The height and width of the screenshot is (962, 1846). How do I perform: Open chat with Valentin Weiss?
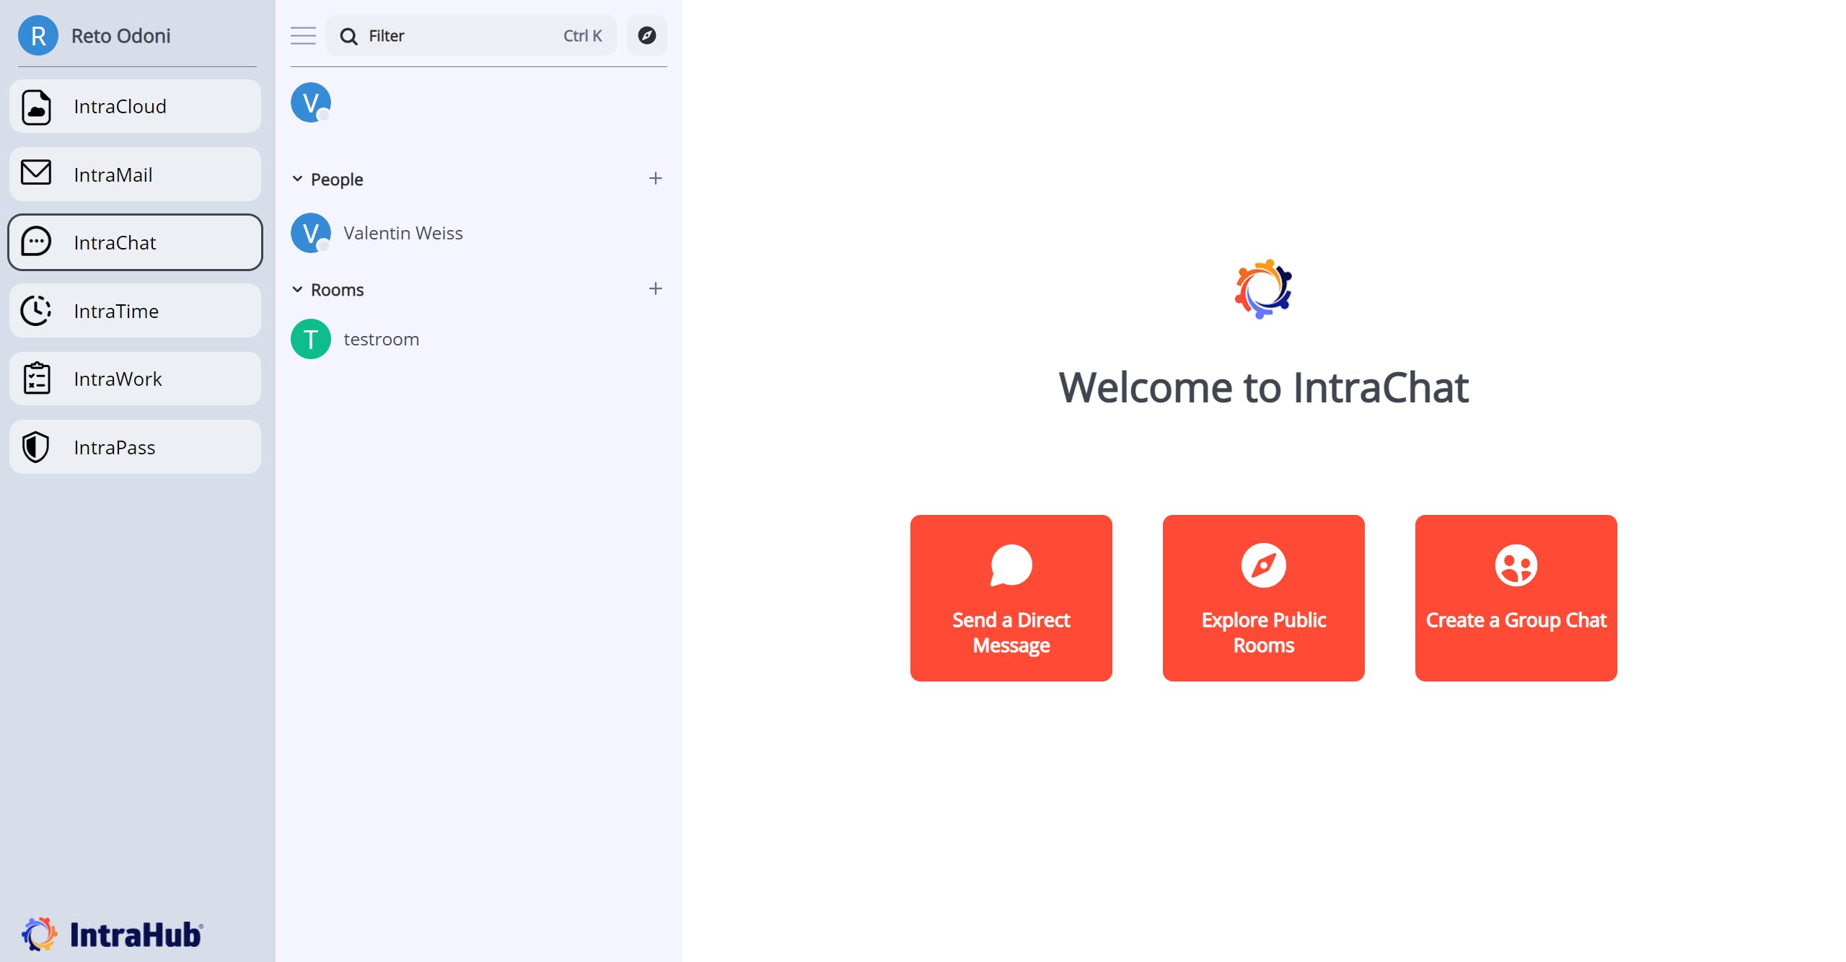pyautogui.click(x=403, y=233)
